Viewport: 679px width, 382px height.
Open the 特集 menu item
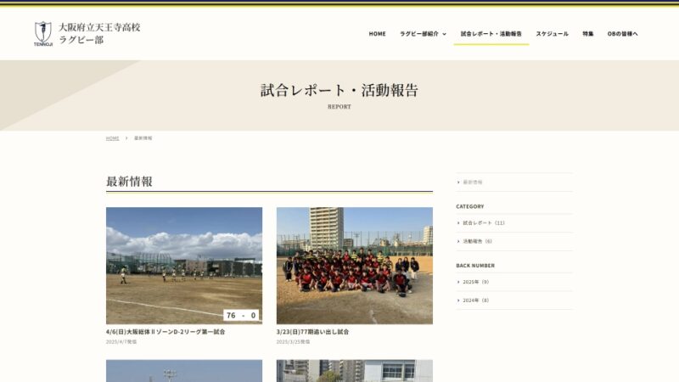point(588,34)
